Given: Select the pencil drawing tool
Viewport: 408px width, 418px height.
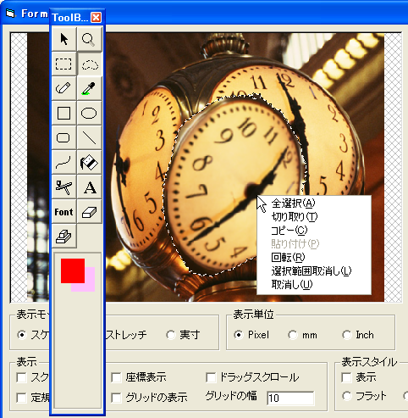Looking at the screenshot, I should pyautogui.click(x=64, y=88).
